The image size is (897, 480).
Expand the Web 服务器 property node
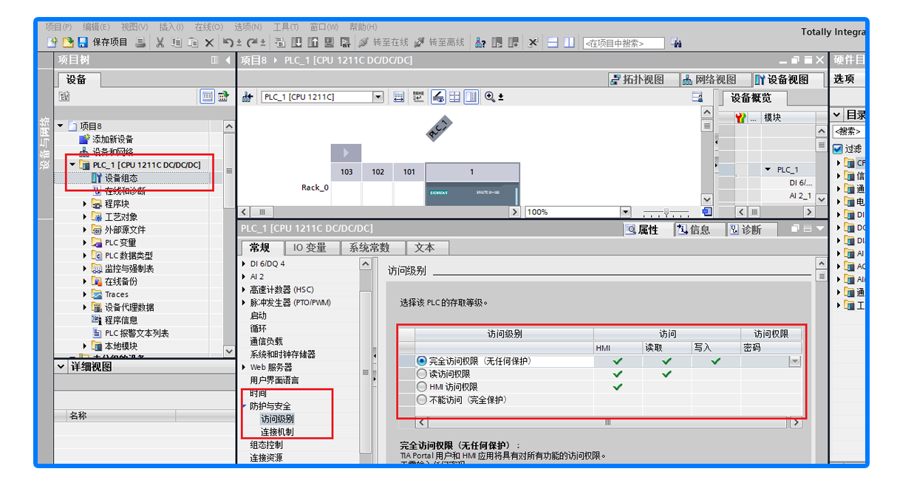[x=245, y=367]
